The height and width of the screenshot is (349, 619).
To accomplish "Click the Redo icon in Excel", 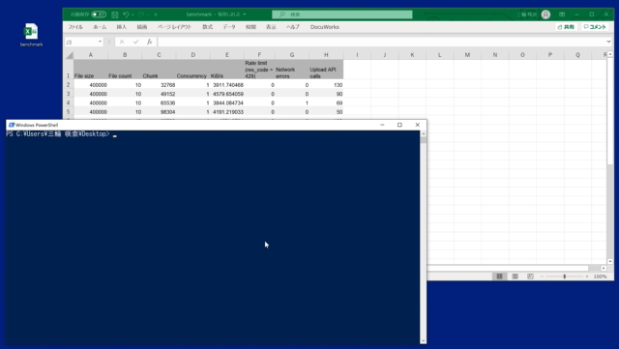I will 141,15.
